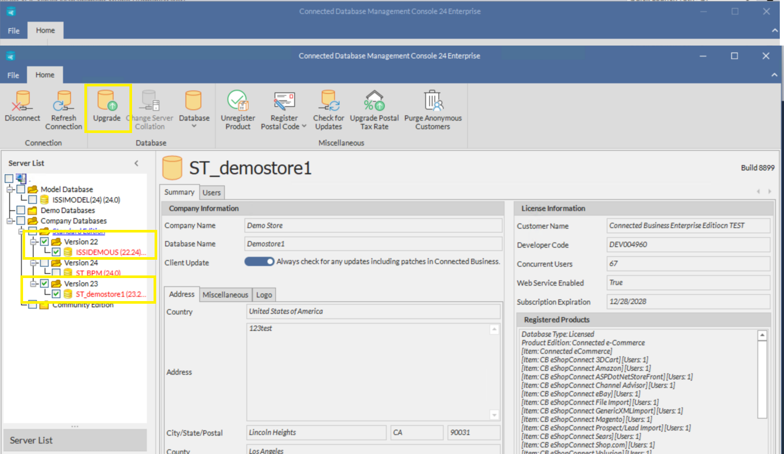The image size is (784, 454).
Task: Click the Disconnect icon in the ribbon
Action: pyautogui.click(x=22, y=101)
